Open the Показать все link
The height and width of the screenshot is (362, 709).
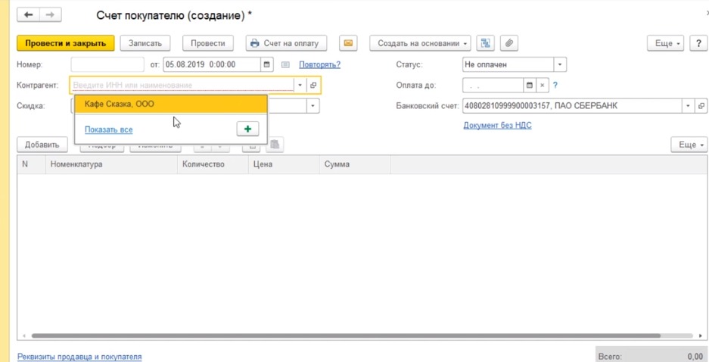click(x=108, y=130)
